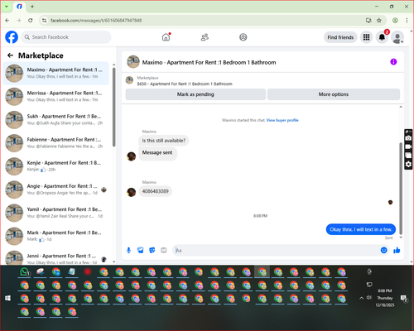This screenshot has height=331, width=414.
Task: Click the message '4086483089'
Action: (x=156, y=191)
